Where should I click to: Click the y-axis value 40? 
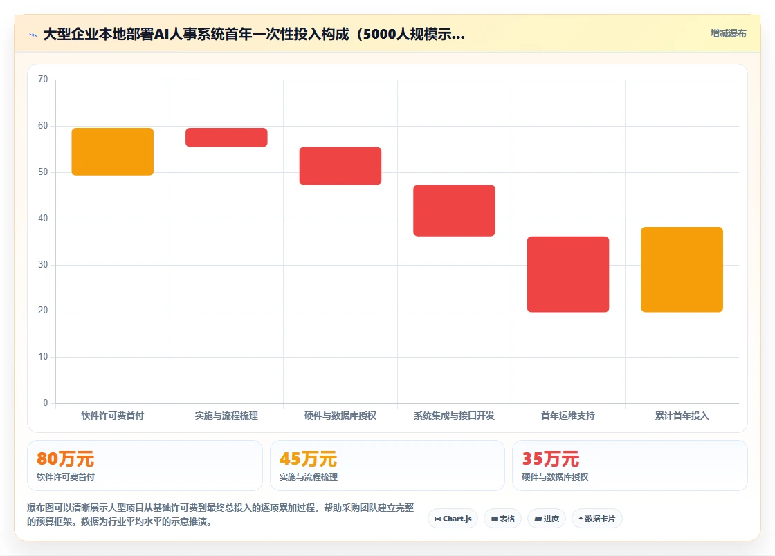point(43,219)
